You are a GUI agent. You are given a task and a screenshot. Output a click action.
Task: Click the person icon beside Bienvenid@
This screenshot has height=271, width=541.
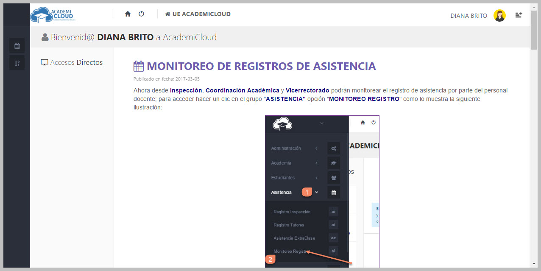click(x=45, y=37)
